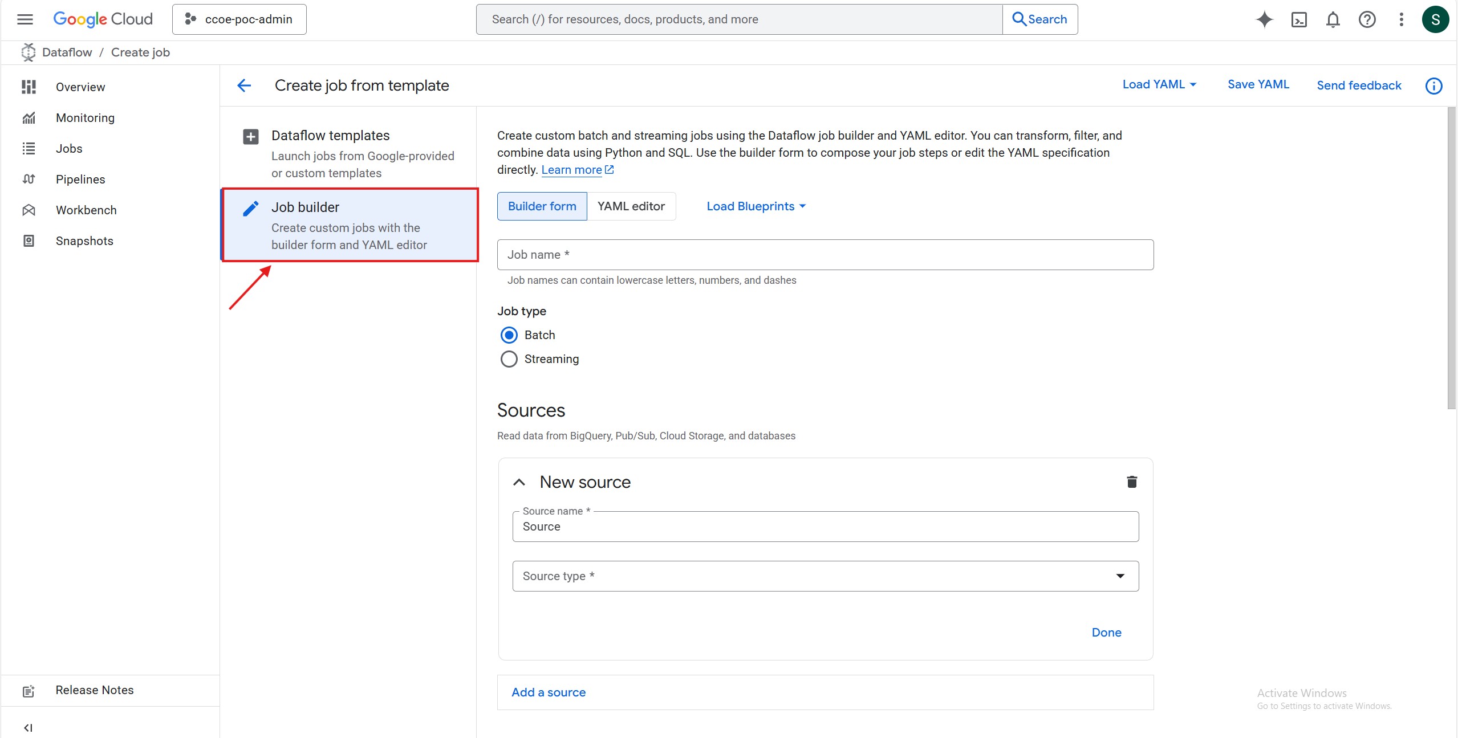Click the back arrow beside Create job

pos(244,85)
